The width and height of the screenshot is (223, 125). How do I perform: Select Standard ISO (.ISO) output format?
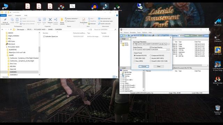tap(140, 56)
